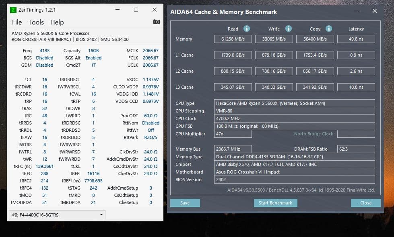This screenshot has width=394, height=237.
Task: Click the Chipset field AMD Bixby X570
Action: (x=295, y=164)
